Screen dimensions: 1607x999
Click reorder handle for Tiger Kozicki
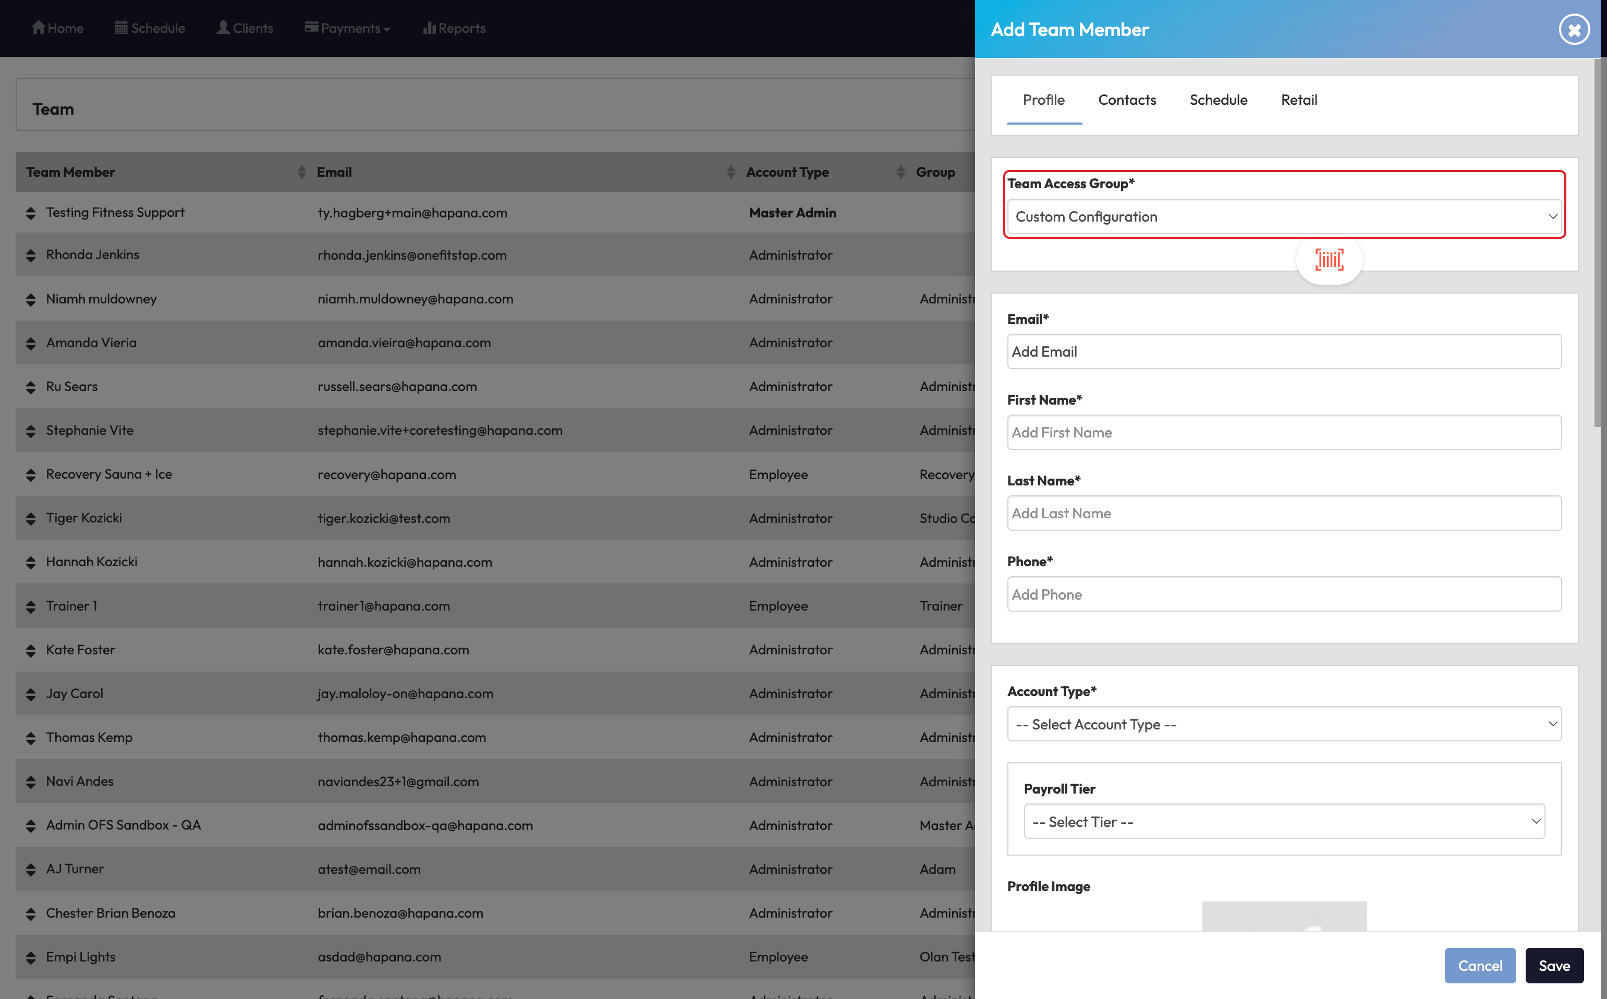(x=30, y=519)
